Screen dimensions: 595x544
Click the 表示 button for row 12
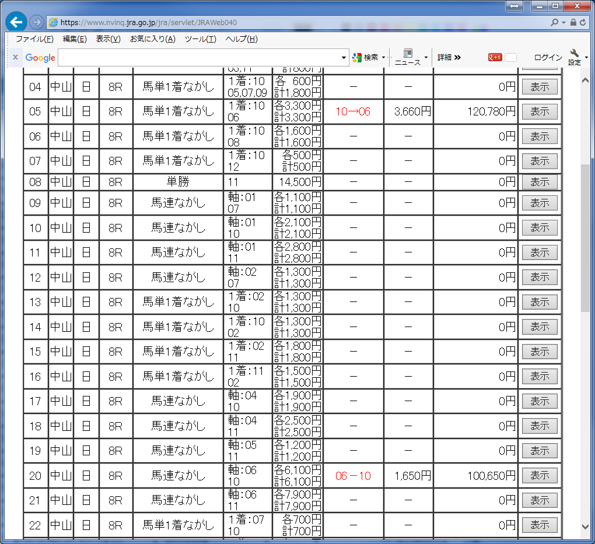click(540, 278)
